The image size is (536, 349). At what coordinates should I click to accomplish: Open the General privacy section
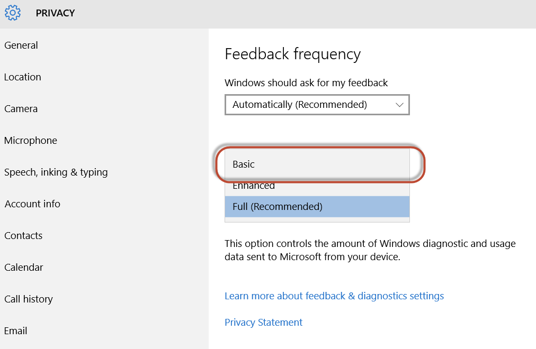(21, 45)
